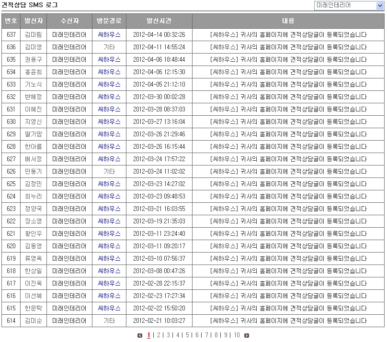
Task: Click the 내용 column header
Action: pos(288,21)
